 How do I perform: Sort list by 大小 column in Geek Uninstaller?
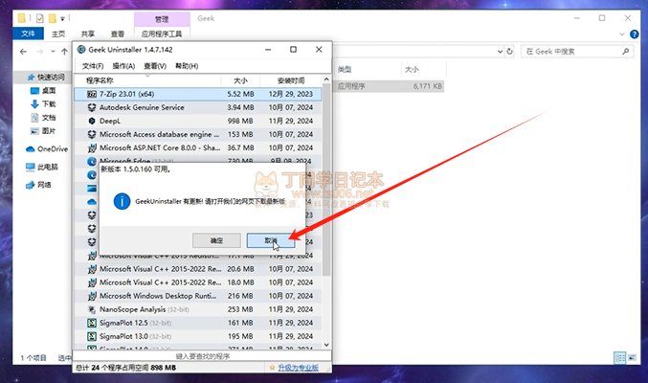(240, 80)
